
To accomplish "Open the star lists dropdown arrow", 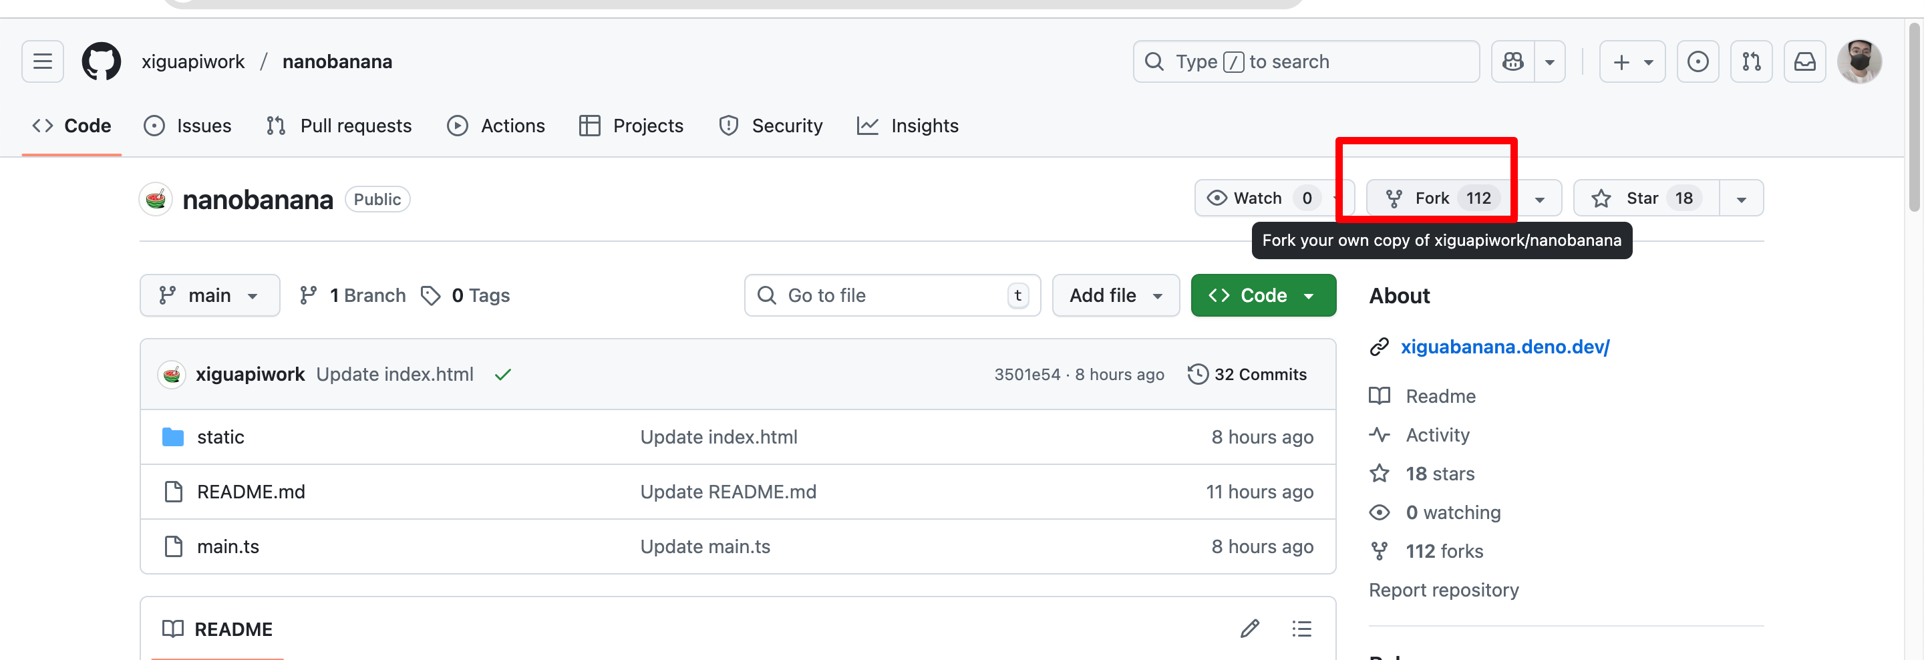I will pos(1741,198).
